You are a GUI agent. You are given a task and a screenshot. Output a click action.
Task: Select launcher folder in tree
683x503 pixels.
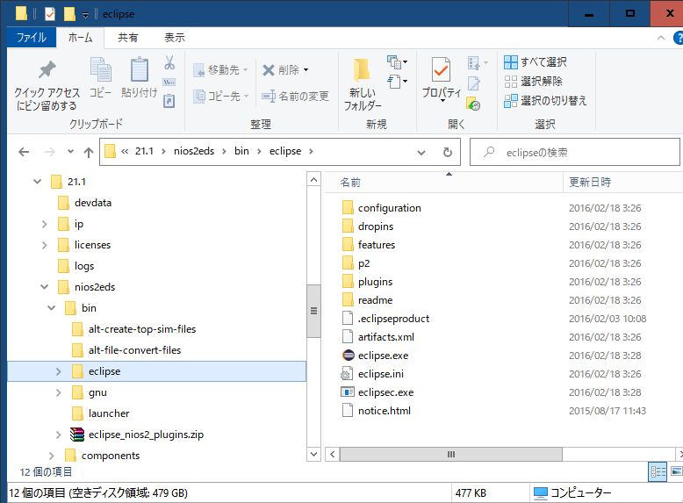(x=101, y=413)
